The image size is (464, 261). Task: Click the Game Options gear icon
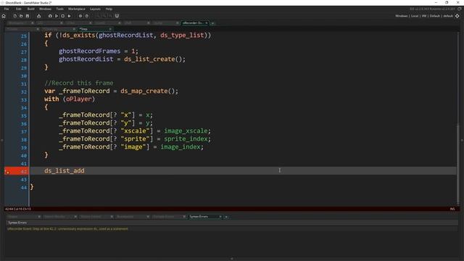click(80, 16)
